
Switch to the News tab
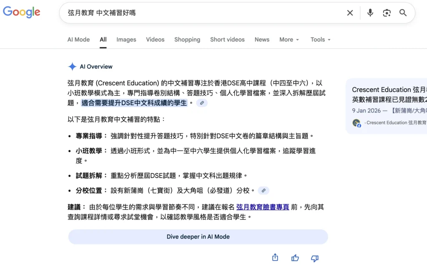coord(262,40)
